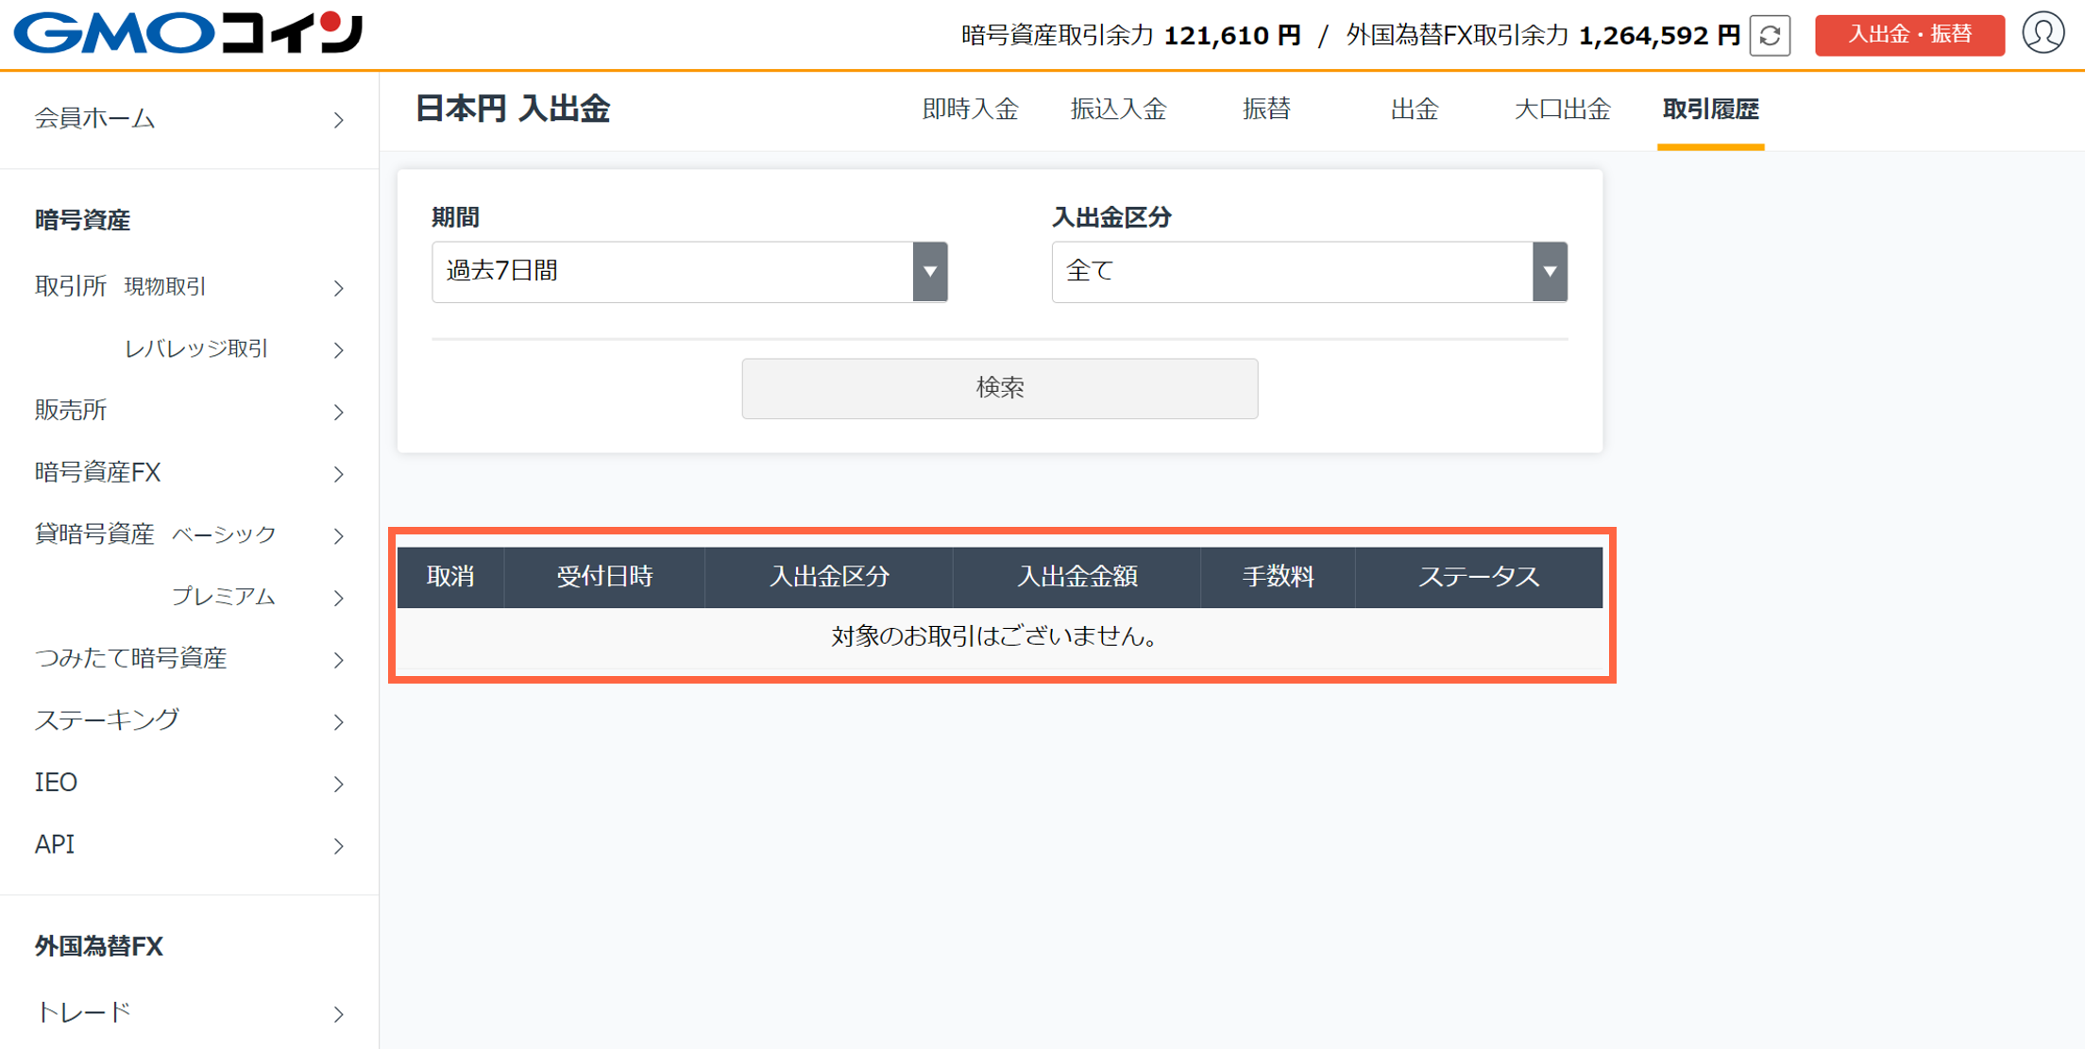Screen dimensions: 2085x1049
Task: Click the GMOコイン logo
Action: [189, 34]
